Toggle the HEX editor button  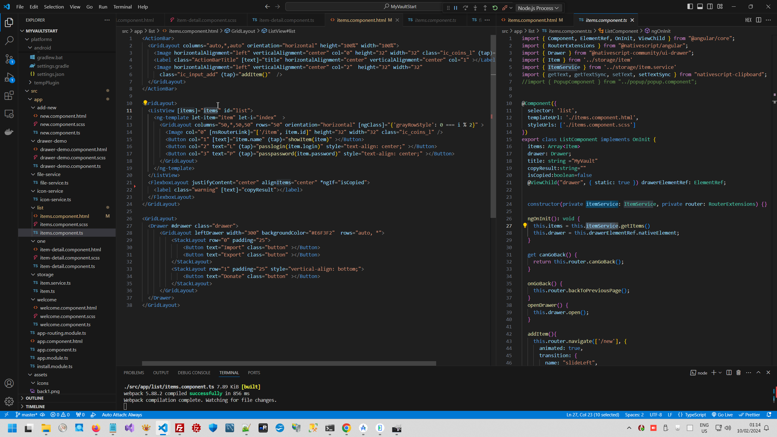(x=748, y=20)
